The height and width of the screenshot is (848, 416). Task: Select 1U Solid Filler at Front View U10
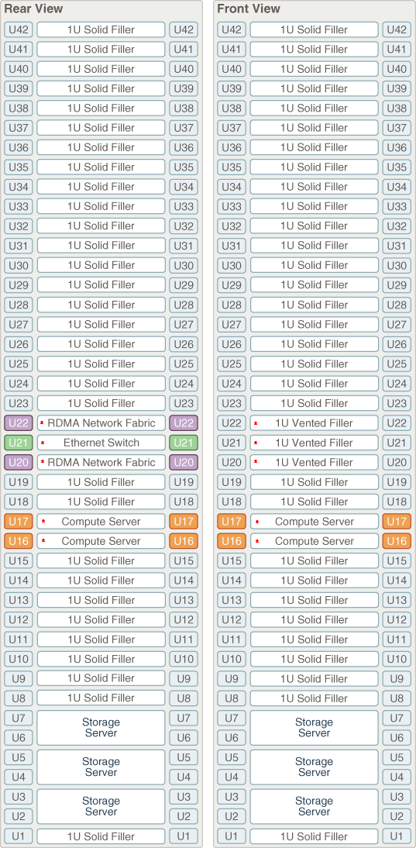[314, 659]
